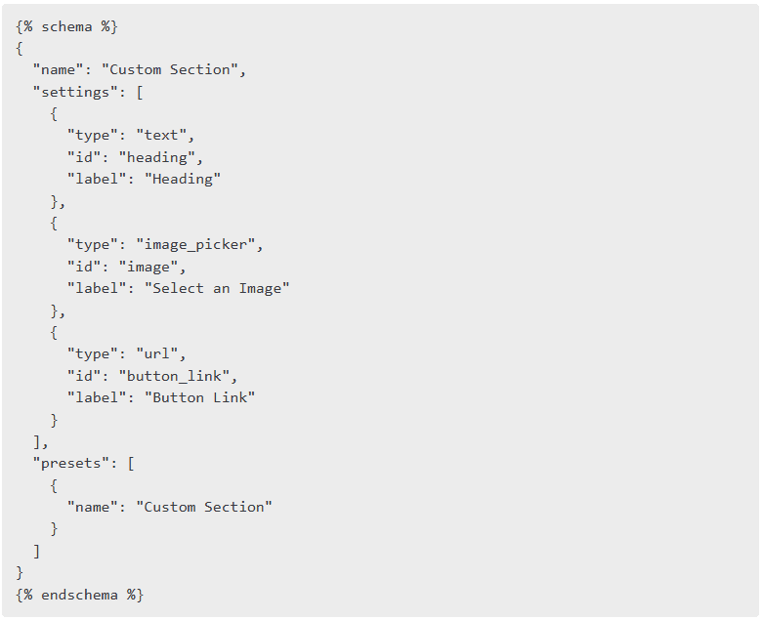
Task: Click the "Select an Image" label text
Action: pos(217,288)
